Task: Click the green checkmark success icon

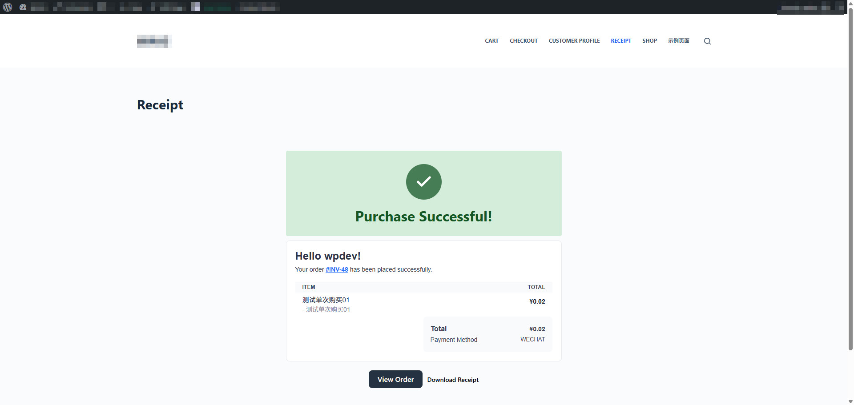Action: coord(423,182)
